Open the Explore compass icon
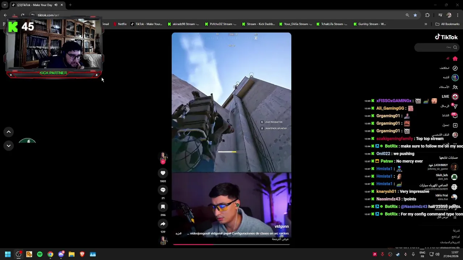The width and height of the screenshot is (463, 260). 455,68
